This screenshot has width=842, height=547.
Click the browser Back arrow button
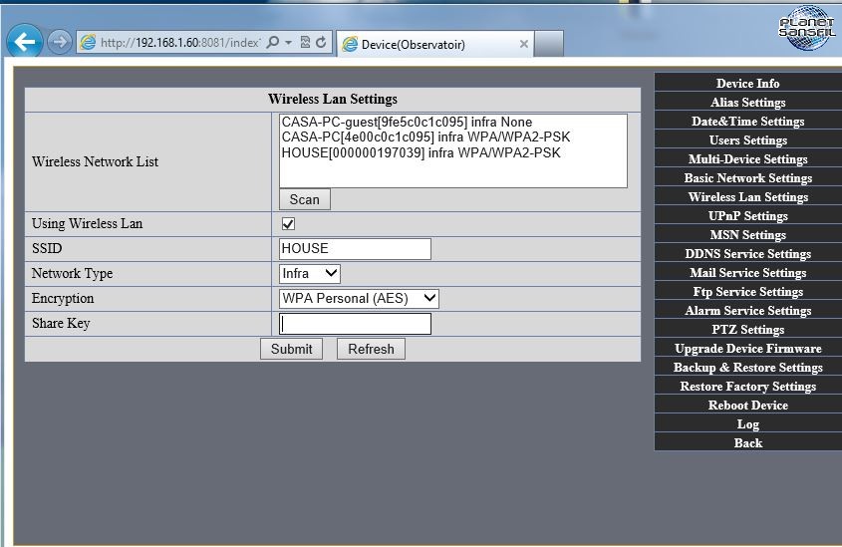tap(24, 41)
